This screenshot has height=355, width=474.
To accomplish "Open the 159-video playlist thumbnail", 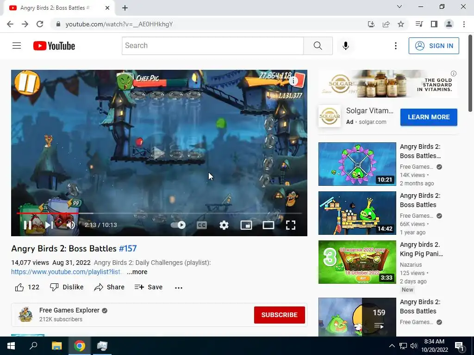I will 357,317.
